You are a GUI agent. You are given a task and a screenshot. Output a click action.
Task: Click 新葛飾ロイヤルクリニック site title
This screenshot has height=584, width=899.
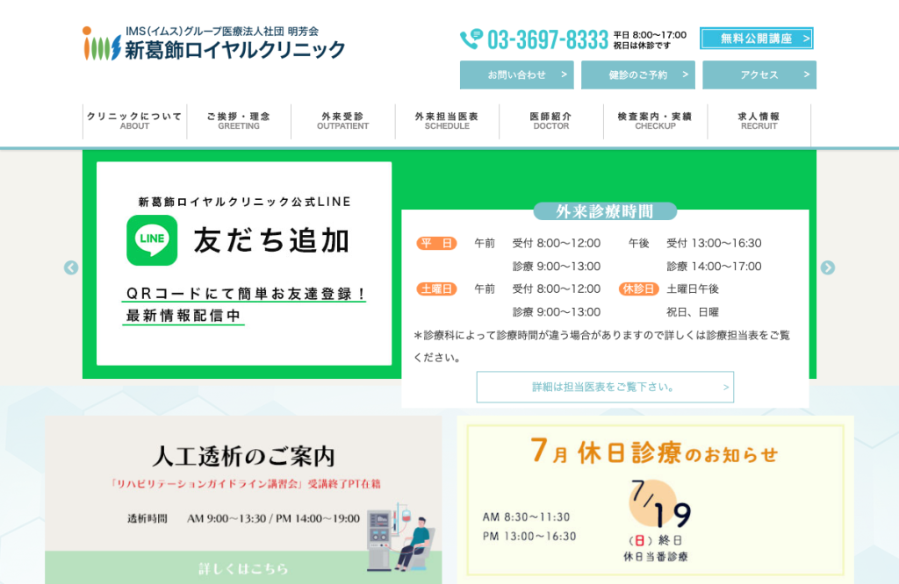[235, 50]
